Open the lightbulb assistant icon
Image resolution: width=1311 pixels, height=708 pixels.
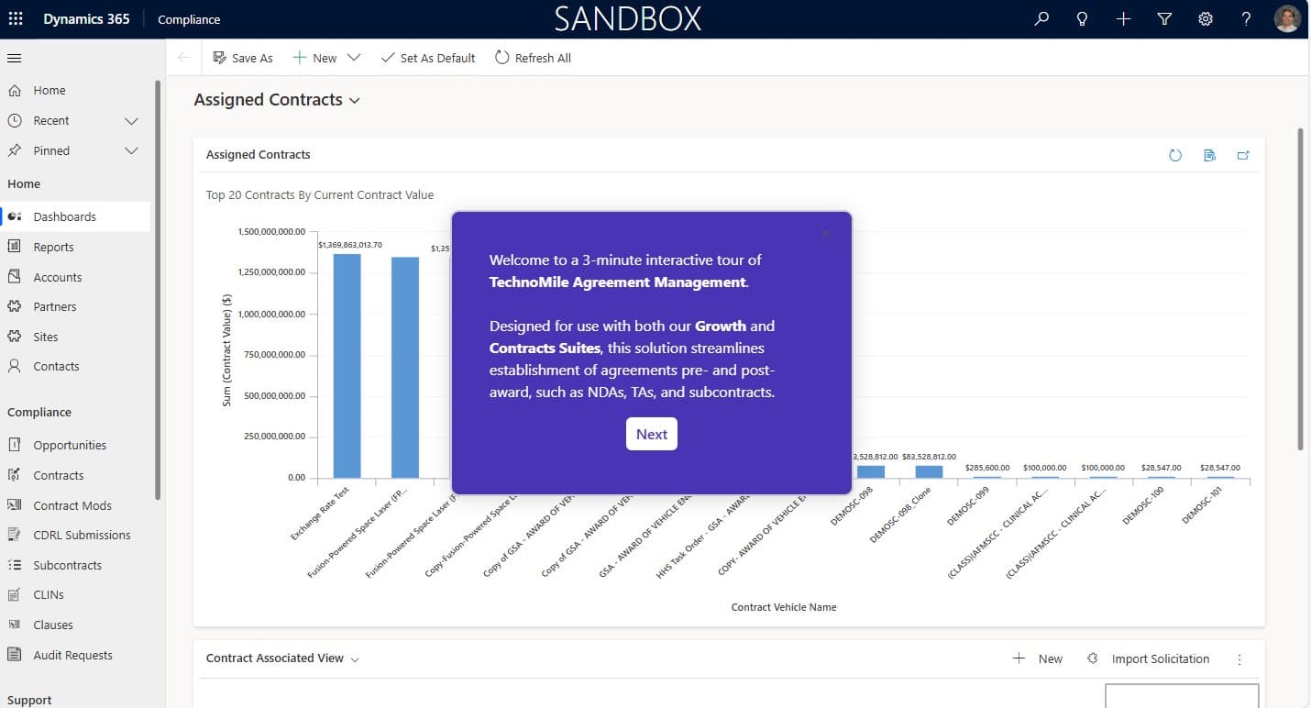tap(1083, 19)
